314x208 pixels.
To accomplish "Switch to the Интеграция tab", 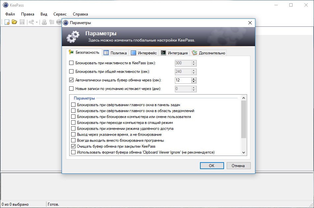I will point(174,53).
